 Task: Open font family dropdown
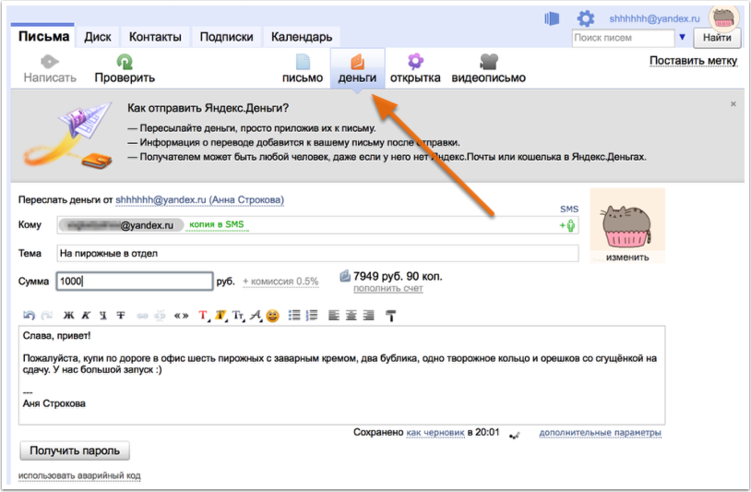pos(256,315)
